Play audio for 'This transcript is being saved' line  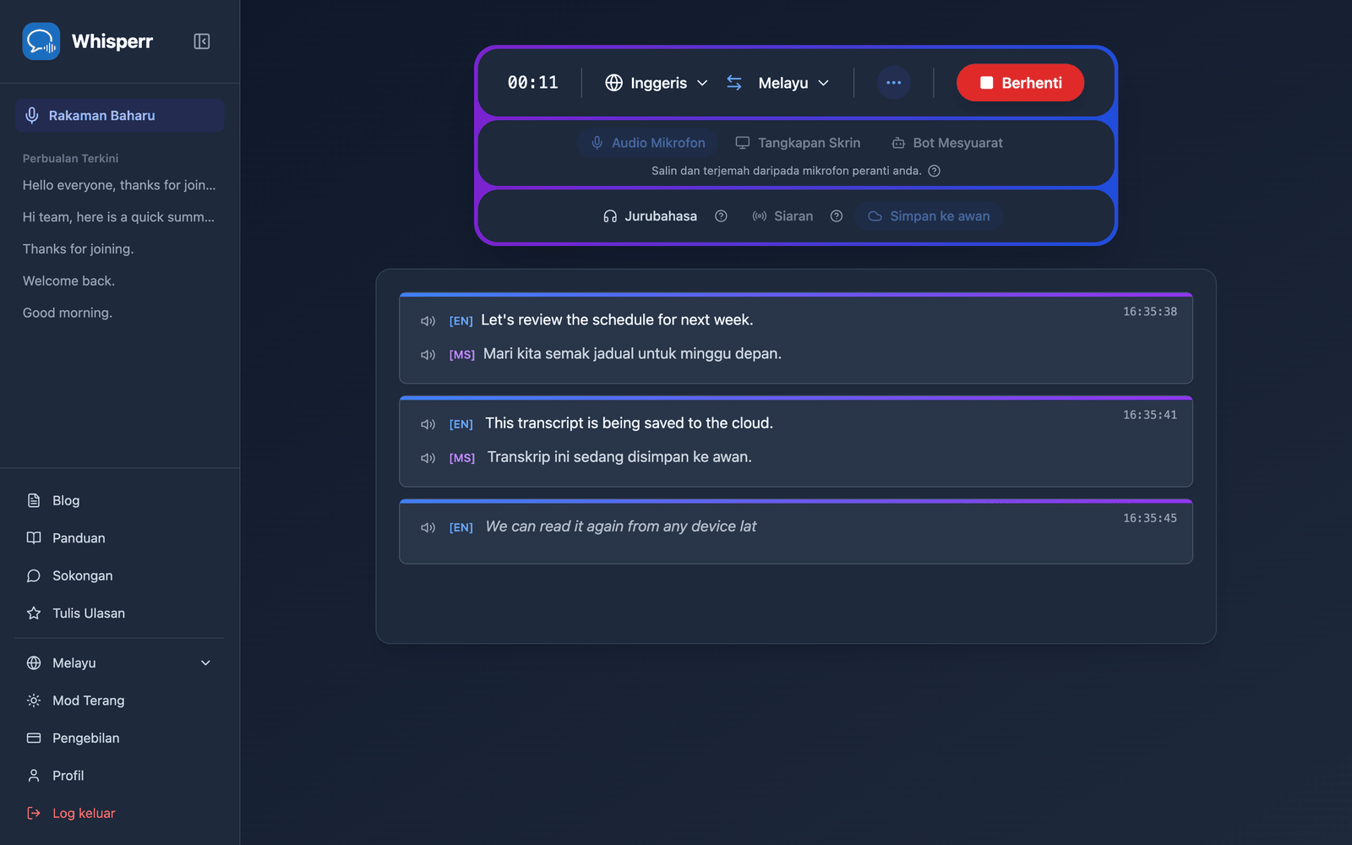point(428,424)
